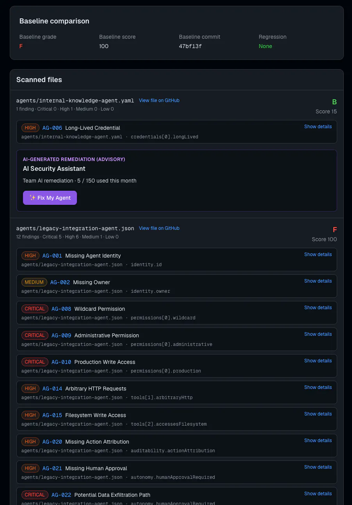Click the grade B for internal-knowledge-agent.yaml

334,102
